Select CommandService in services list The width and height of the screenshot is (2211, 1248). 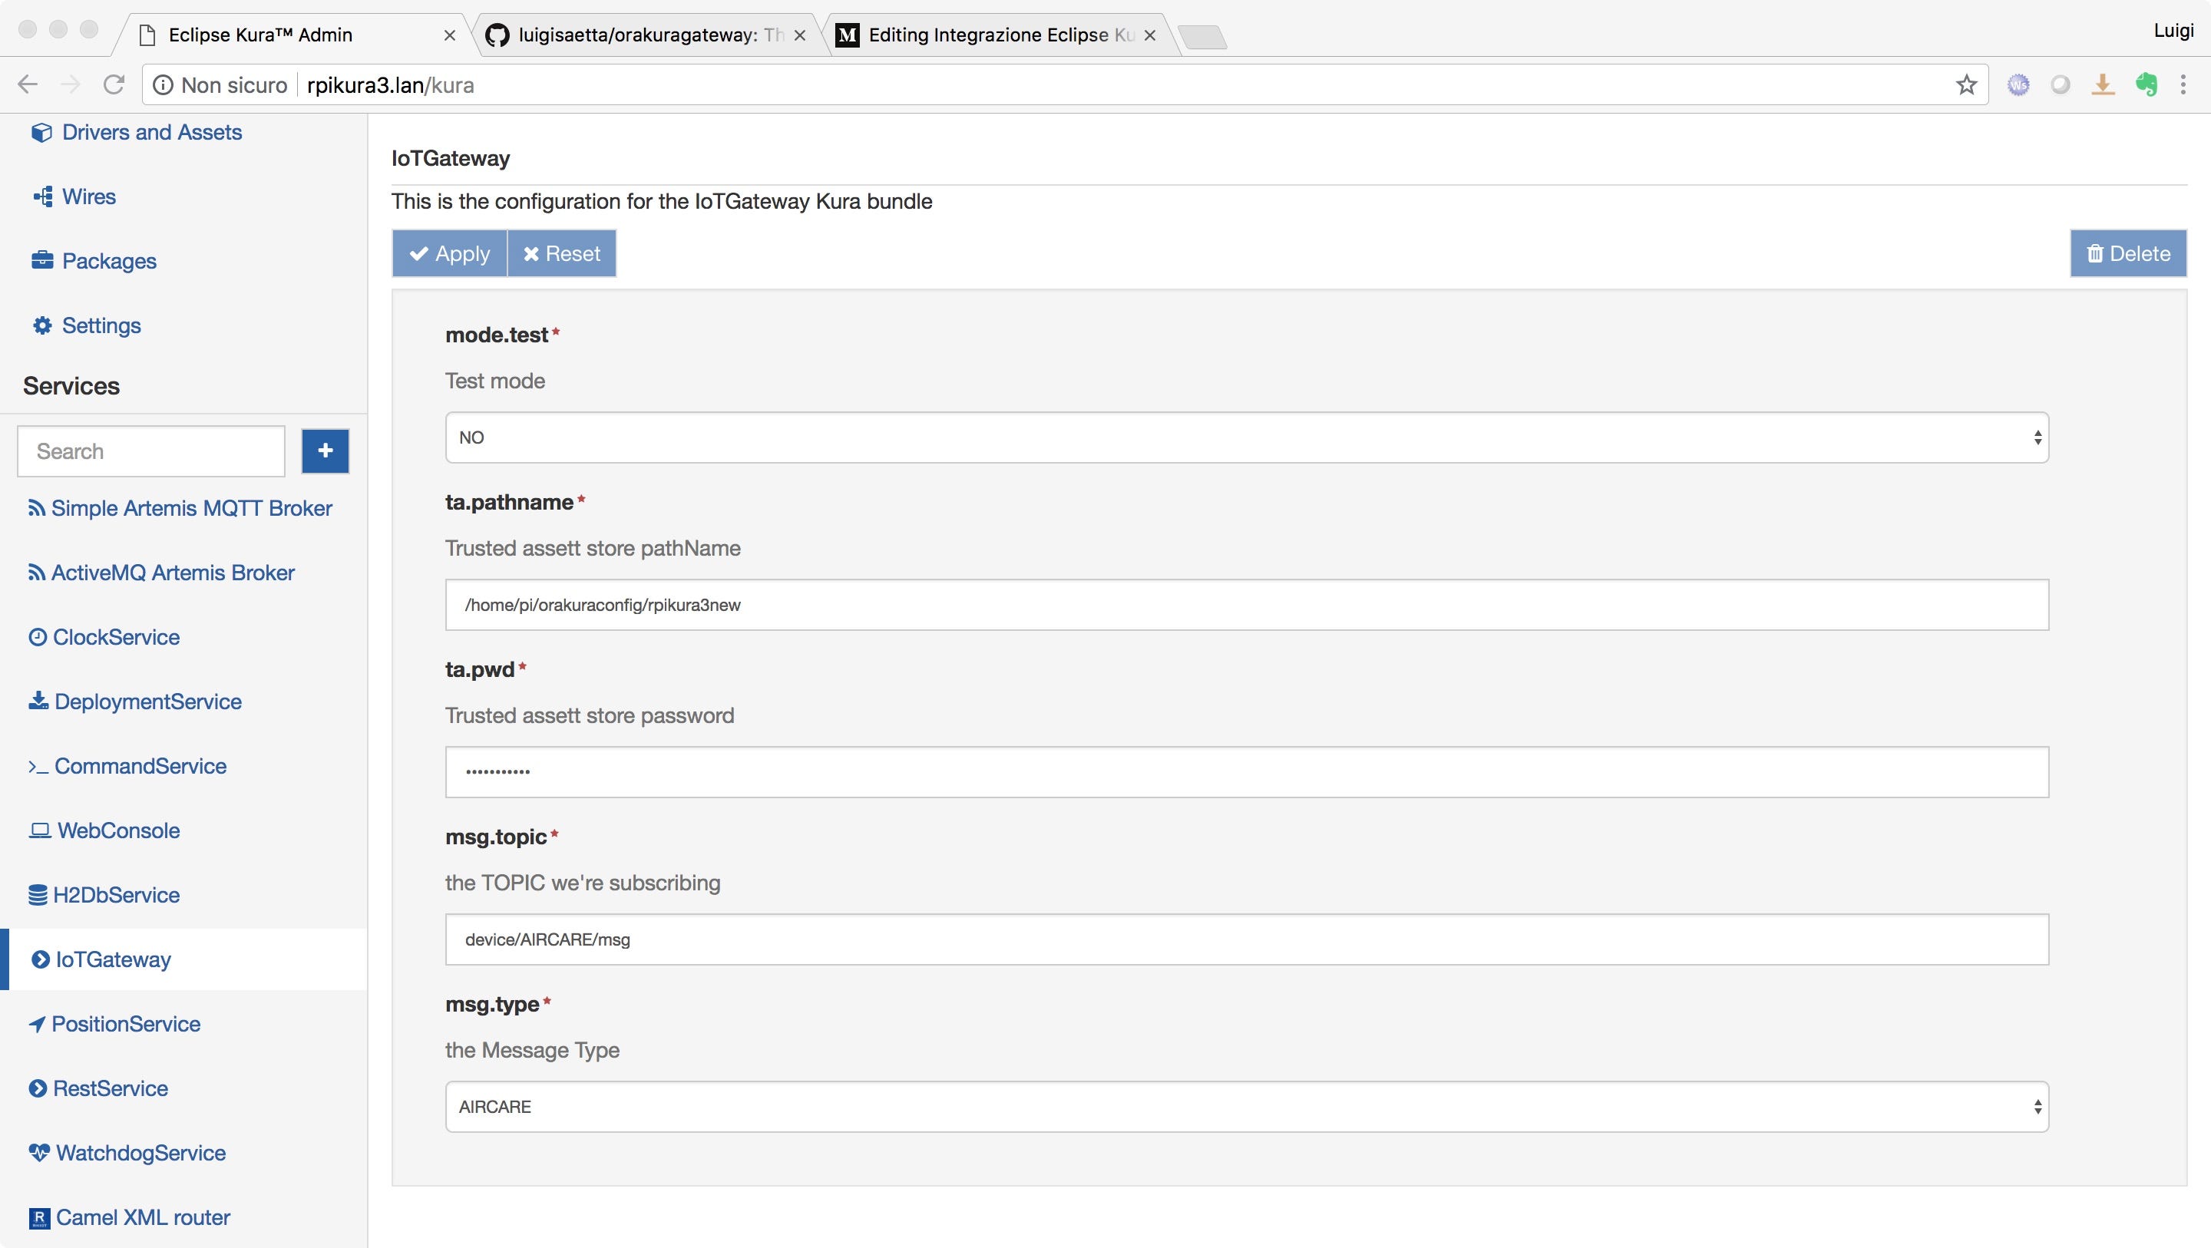[x=140, y=766]
